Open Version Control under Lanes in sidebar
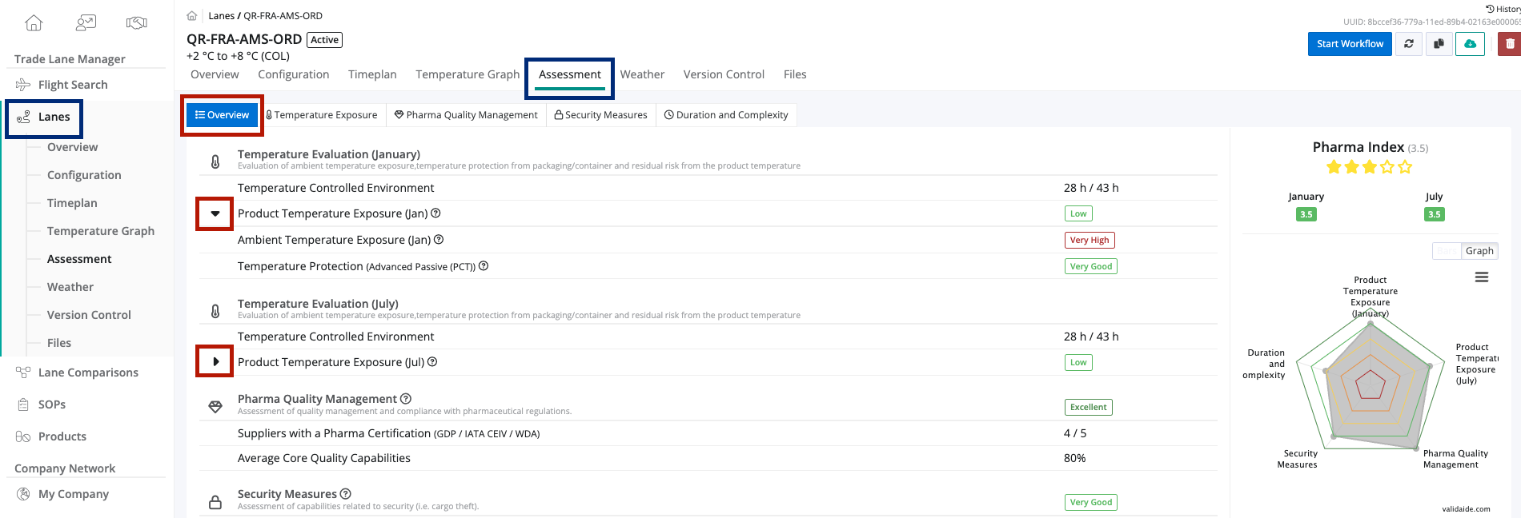The height and width of the screenshot is (518, 1521). (x=89, y=315)
